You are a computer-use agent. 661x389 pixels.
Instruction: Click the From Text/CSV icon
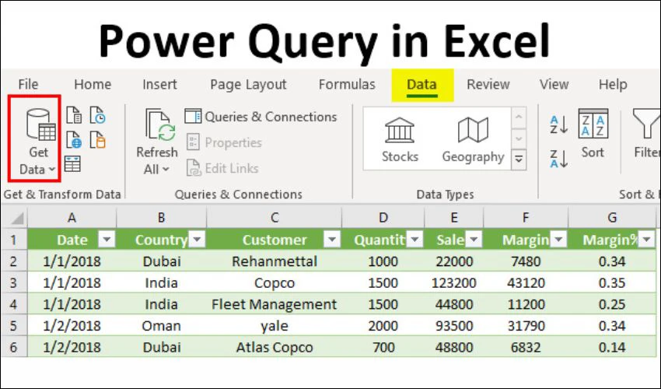click(74, 115)
